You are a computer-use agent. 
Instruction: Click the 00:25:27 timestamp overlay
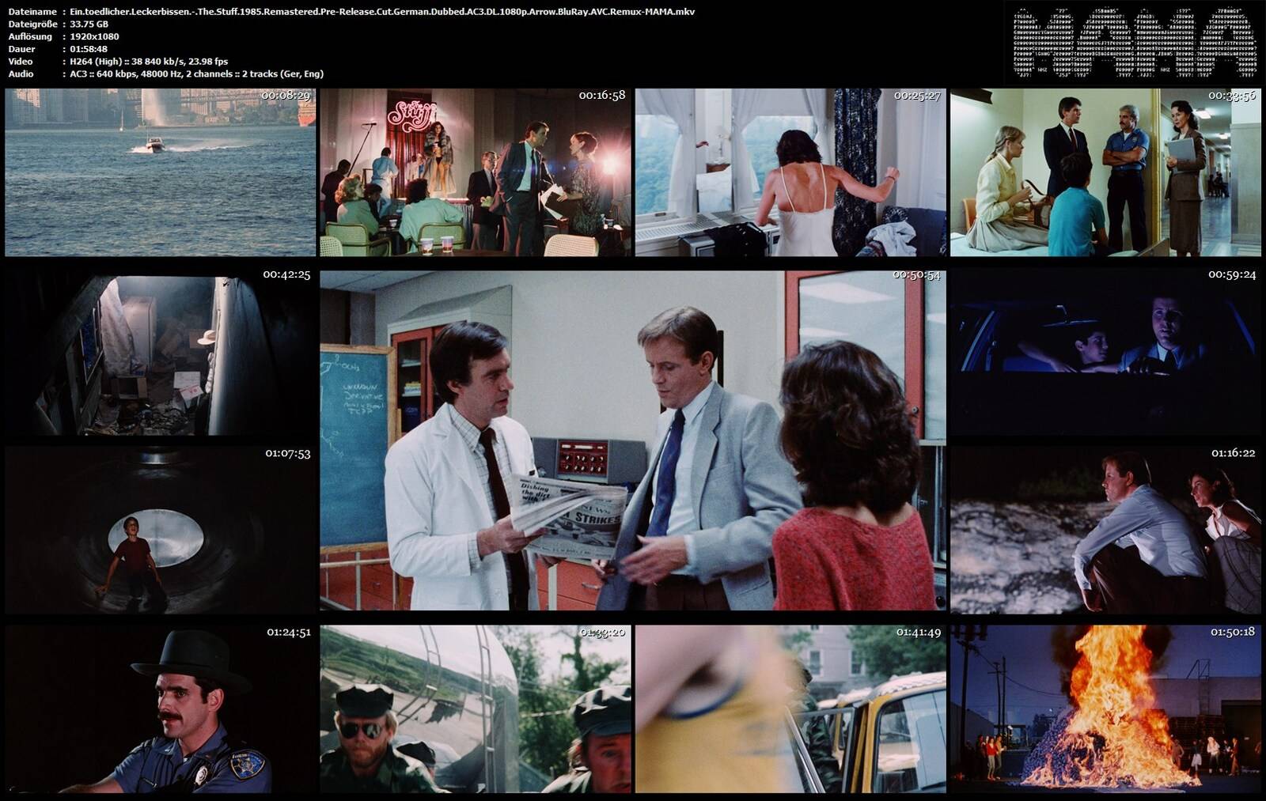(x=917, y=96)
